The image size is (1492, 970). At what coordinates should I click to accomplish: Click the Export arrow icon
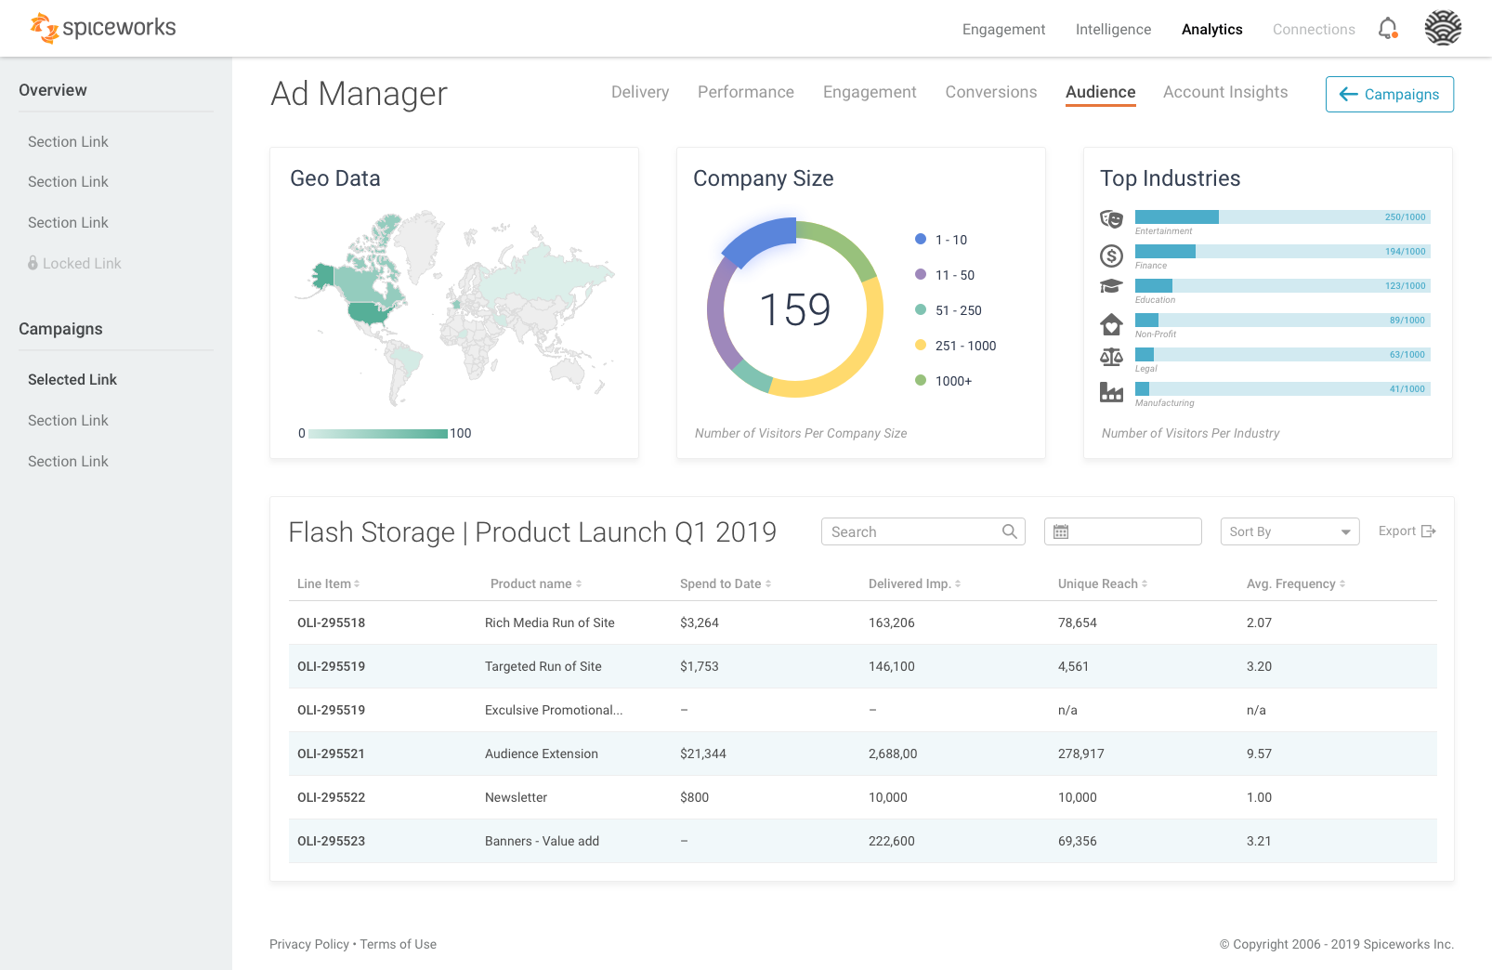1429,531
